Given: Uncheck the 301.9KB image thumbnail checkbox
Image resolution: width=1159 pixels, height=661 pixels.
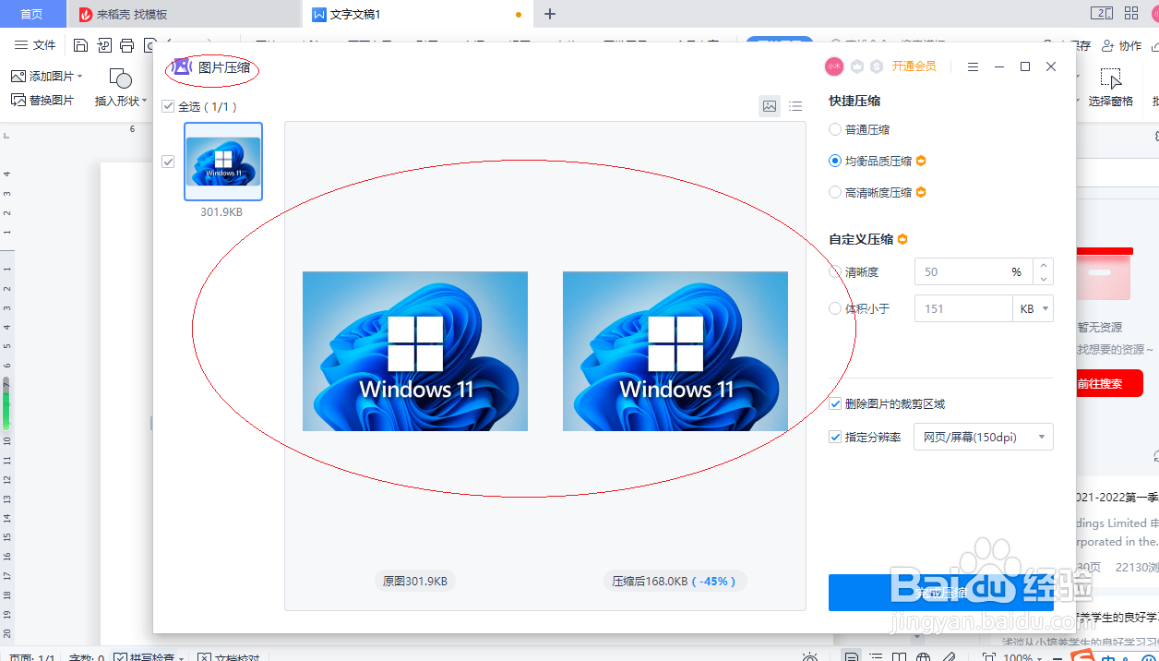Looking at the screenshot, I should tap(167, 162).
